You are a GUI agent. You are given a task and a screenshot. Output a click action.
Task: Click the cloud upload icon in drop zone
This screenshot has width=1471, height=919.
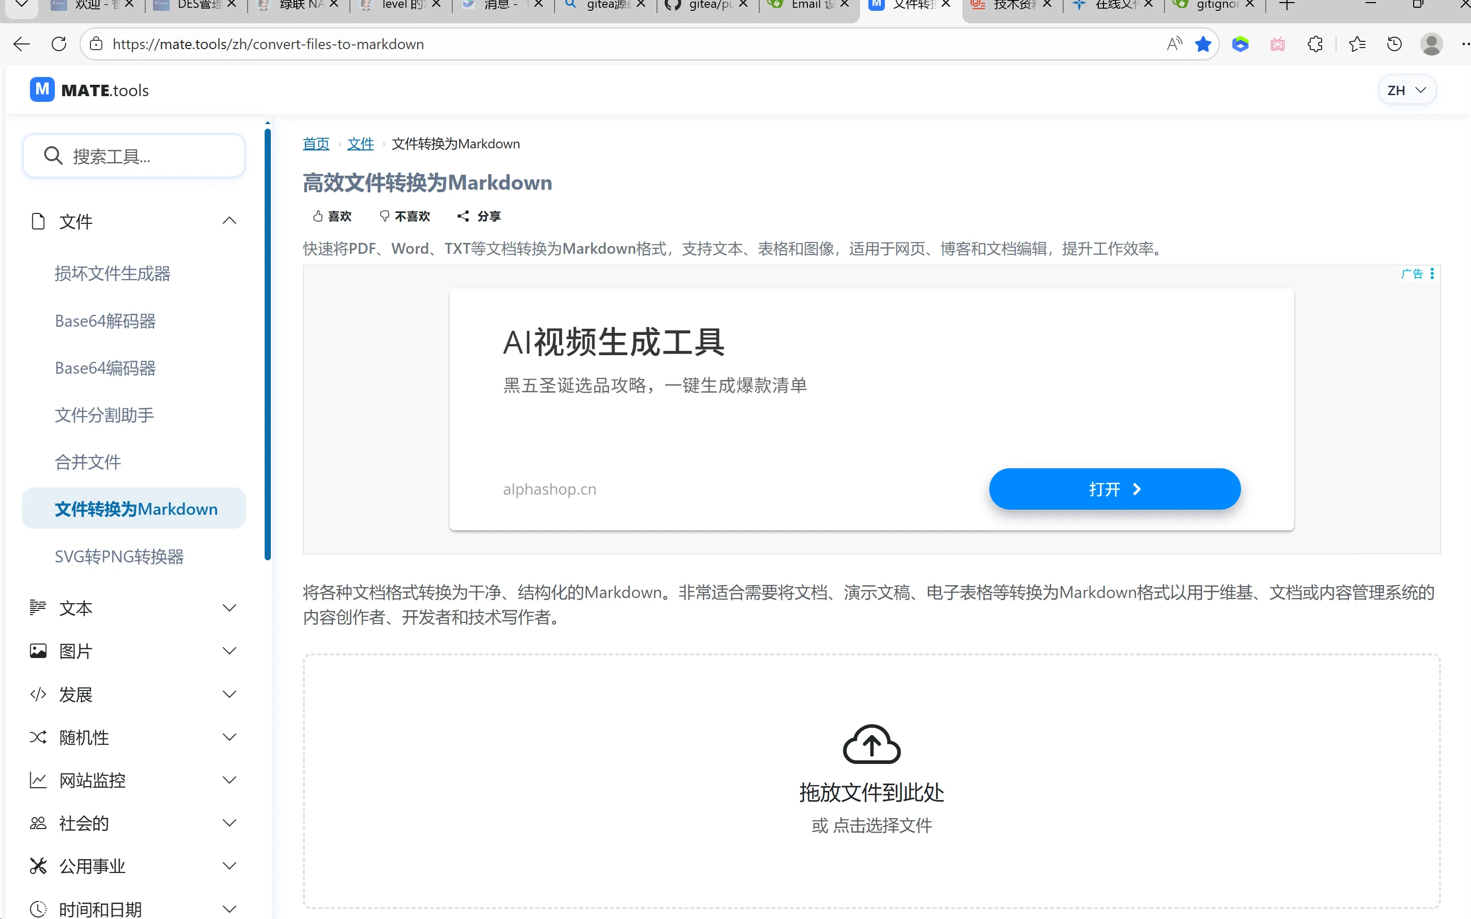coord(871,744)
